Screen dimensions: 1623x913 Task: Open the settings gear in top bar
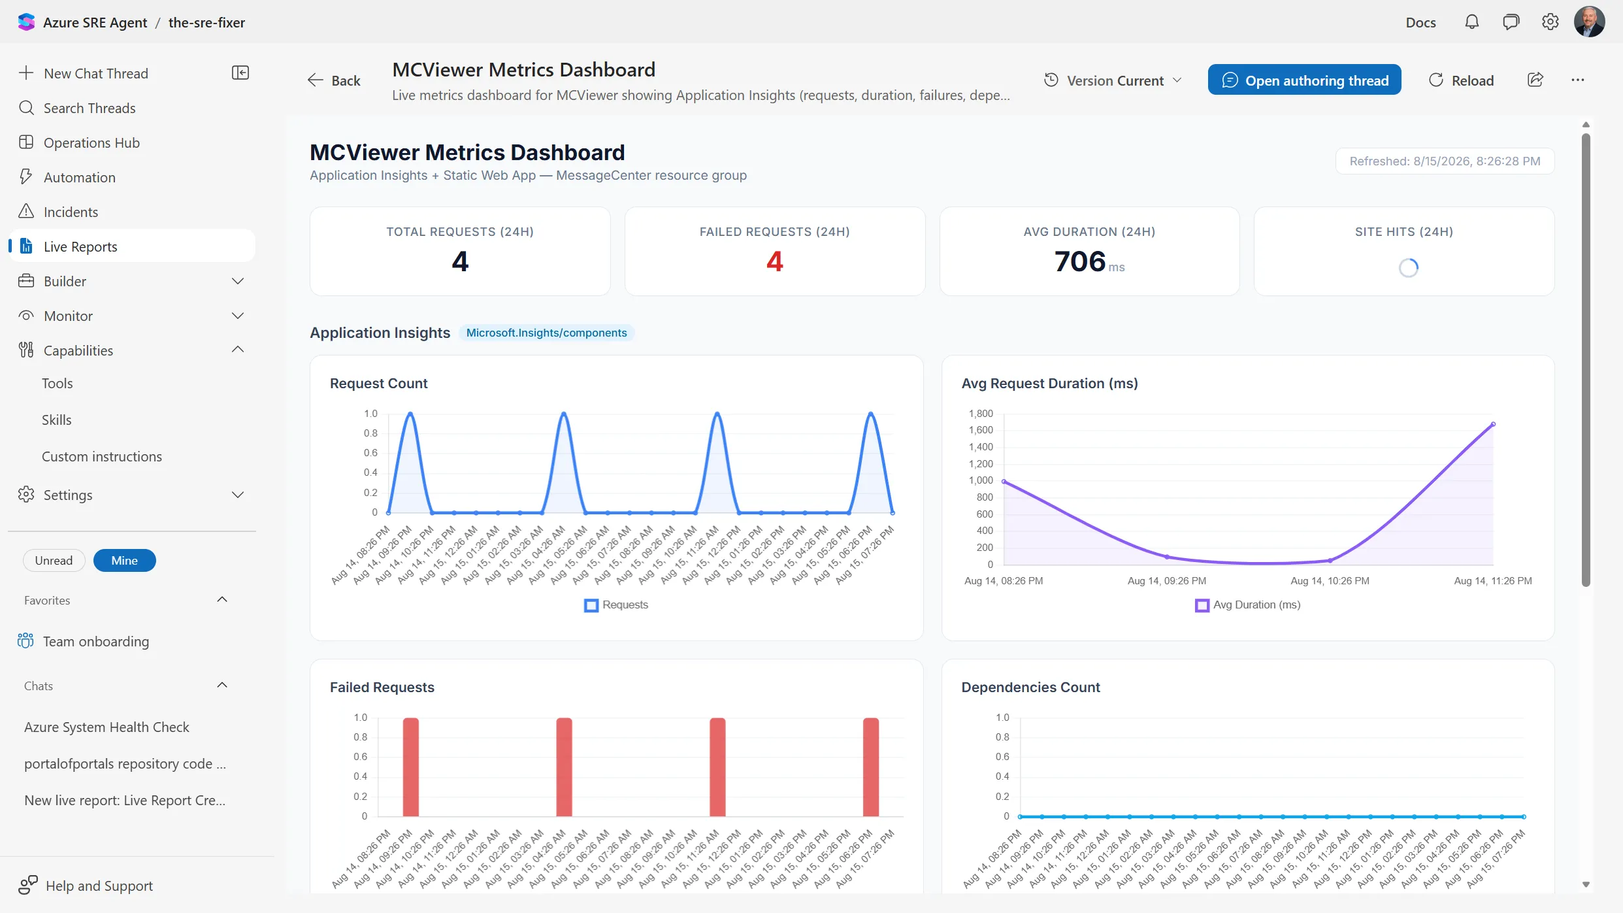pos(1550,22)
